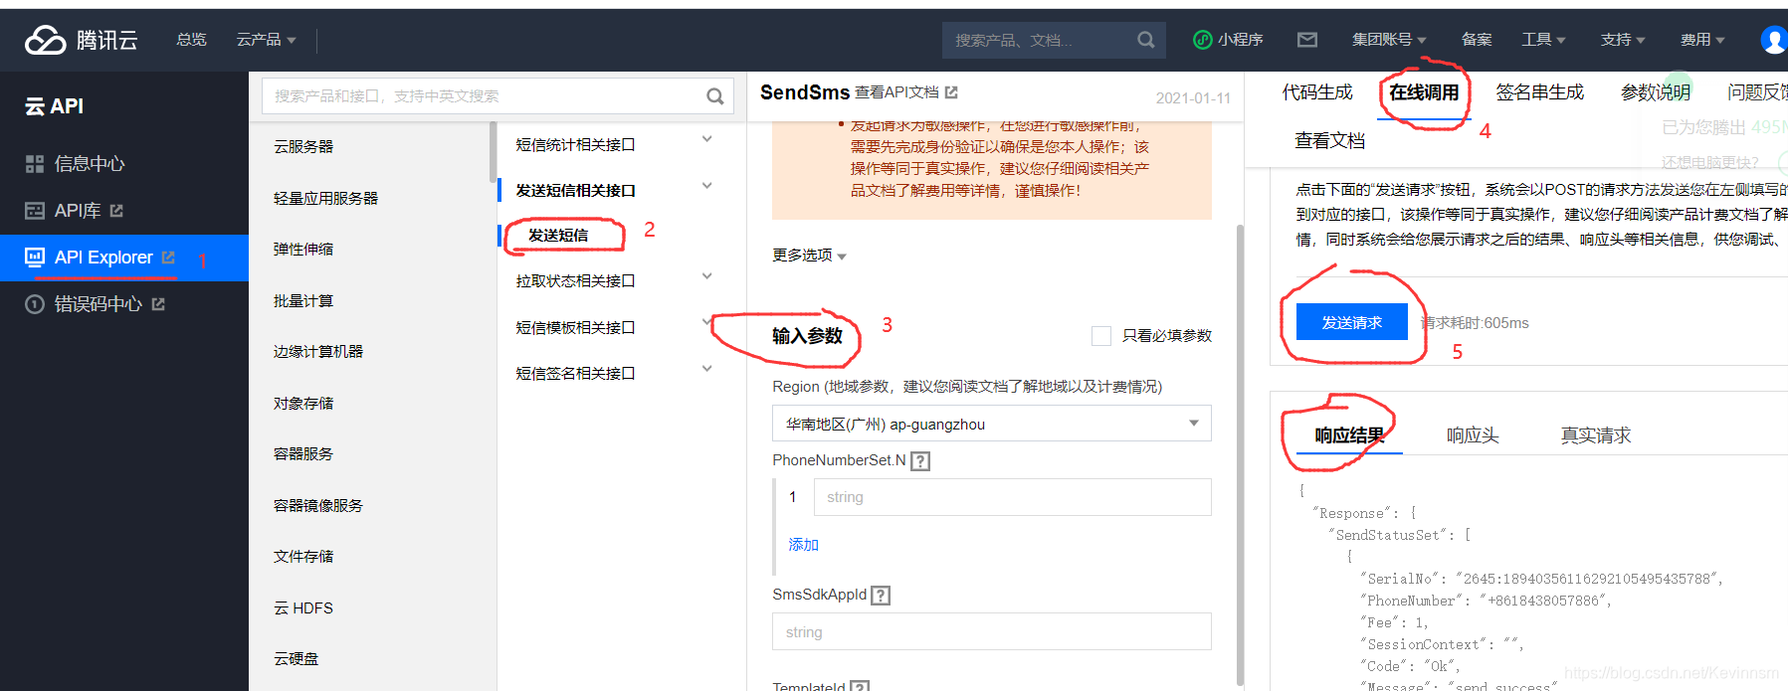This screenshot has width=1788, height=691.
Task: Switch to the 响应结果 tab
Action: 1349,435
